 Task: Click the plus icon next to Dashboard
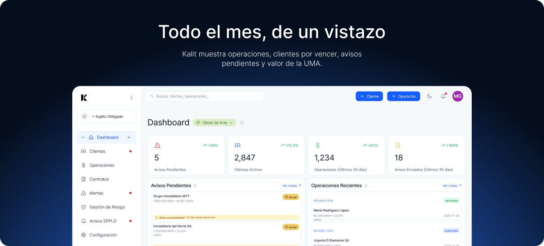129,138
